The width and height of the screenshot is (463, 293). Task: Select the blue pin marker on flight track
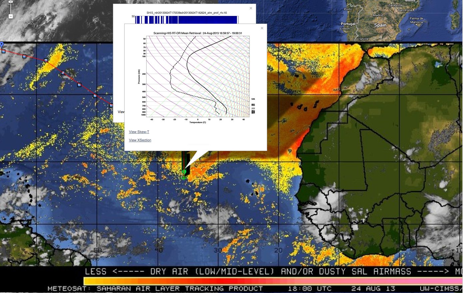[x=2, y=45]
